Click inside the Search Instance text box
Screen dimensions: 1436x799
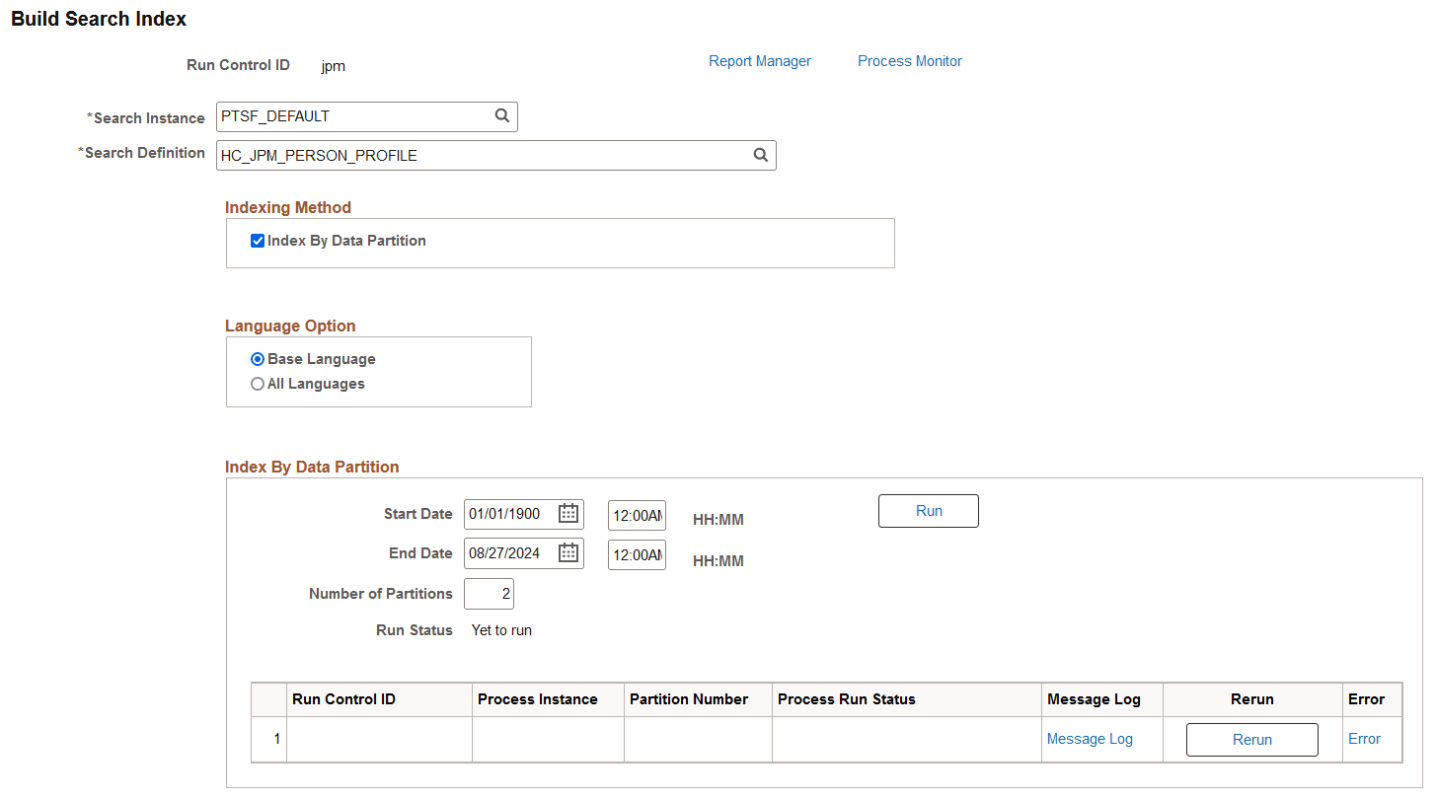(x=355, y=116)
